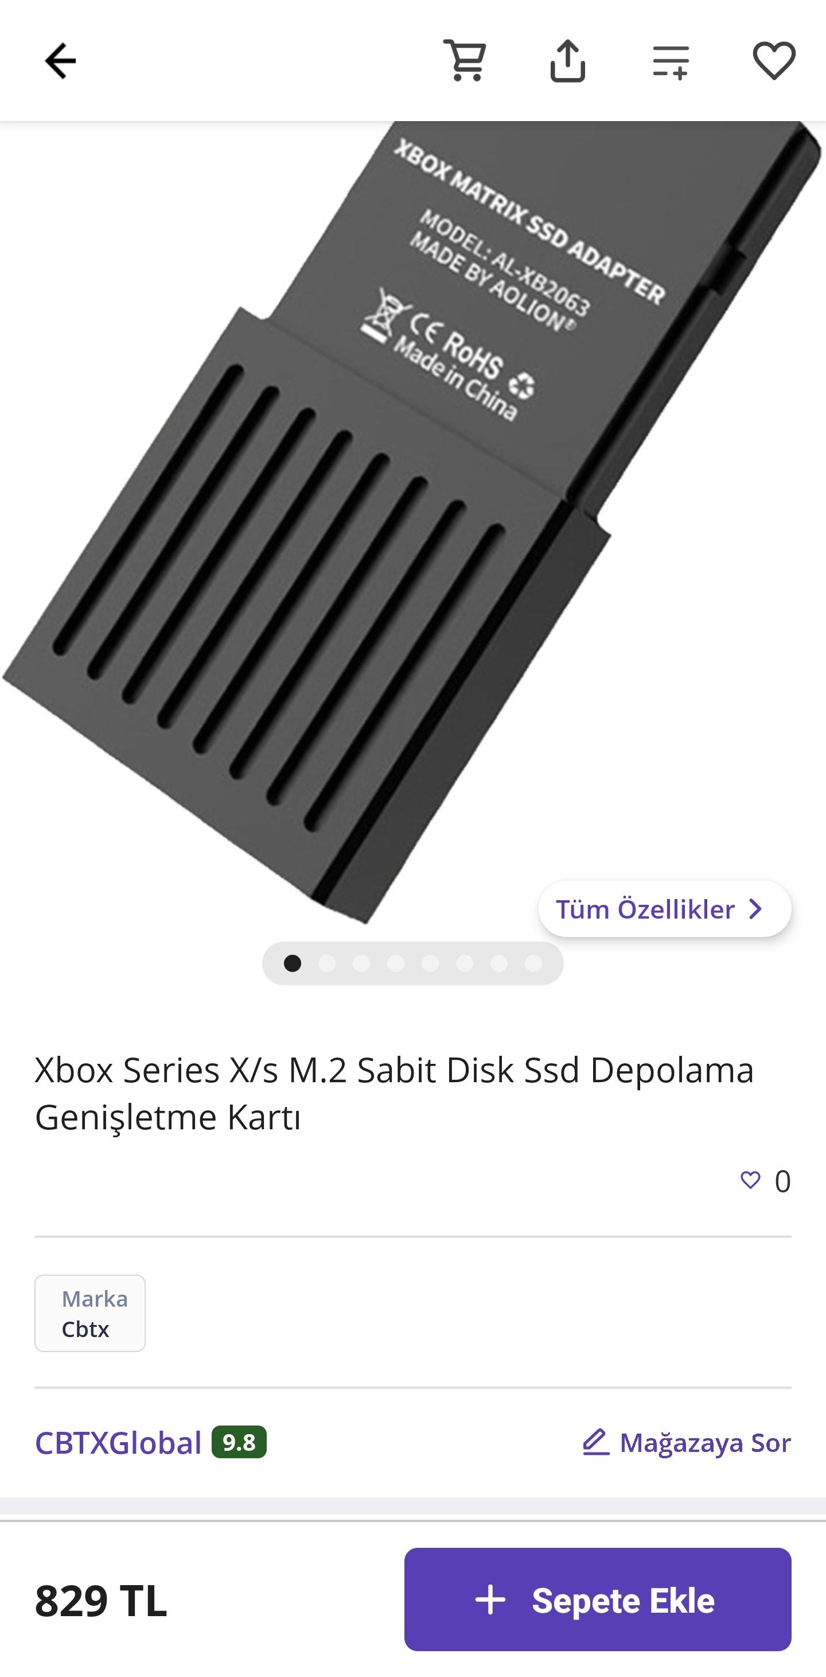Open the Marka Cbtx brand chip

89,1313
